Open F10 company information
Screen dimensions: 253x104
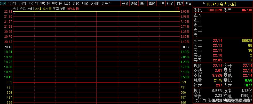coord(161,3)
